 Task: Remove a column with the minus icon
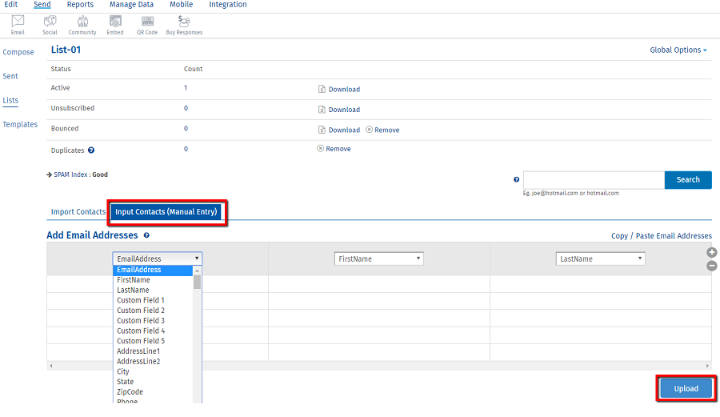712,266
